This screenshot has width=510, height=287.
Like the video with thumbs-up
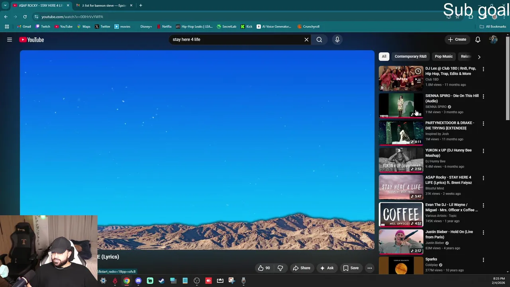pyautogui.click(x=264, y=268)
